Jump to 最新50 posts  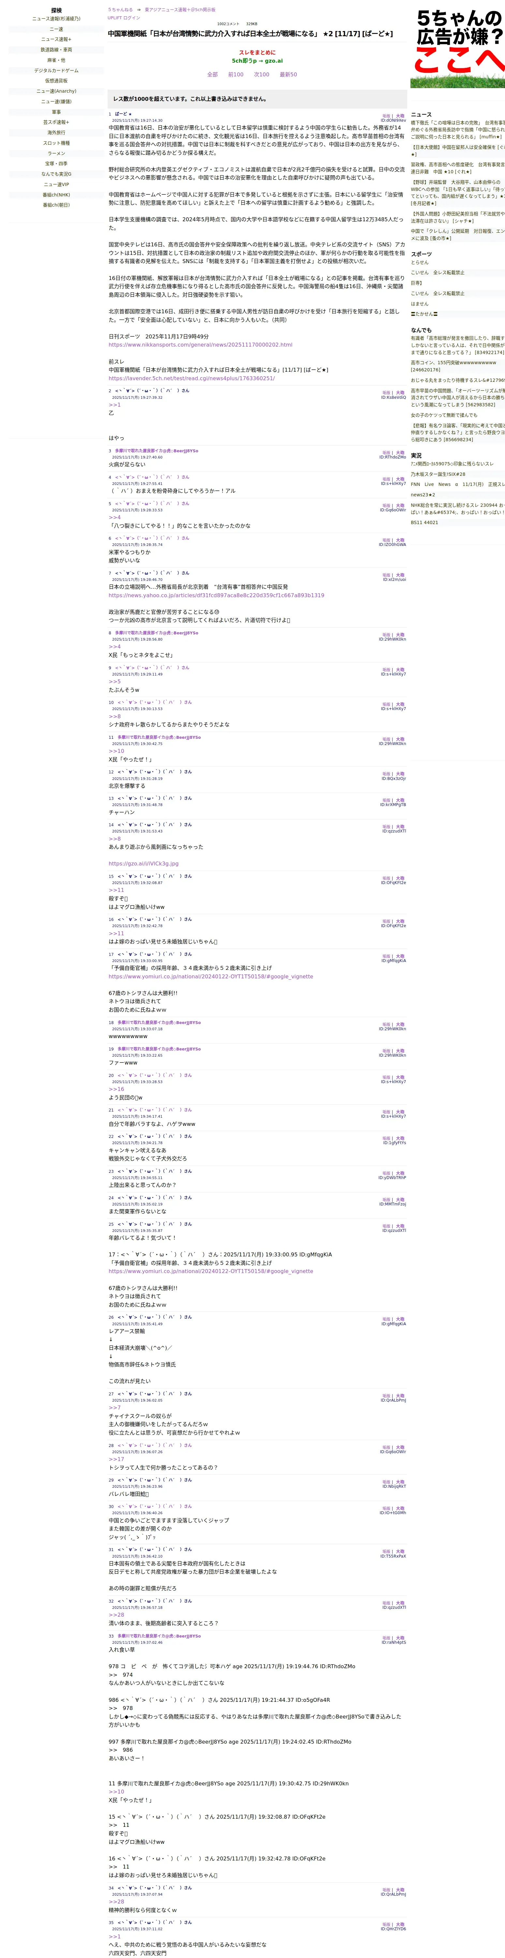coord(289,74)
